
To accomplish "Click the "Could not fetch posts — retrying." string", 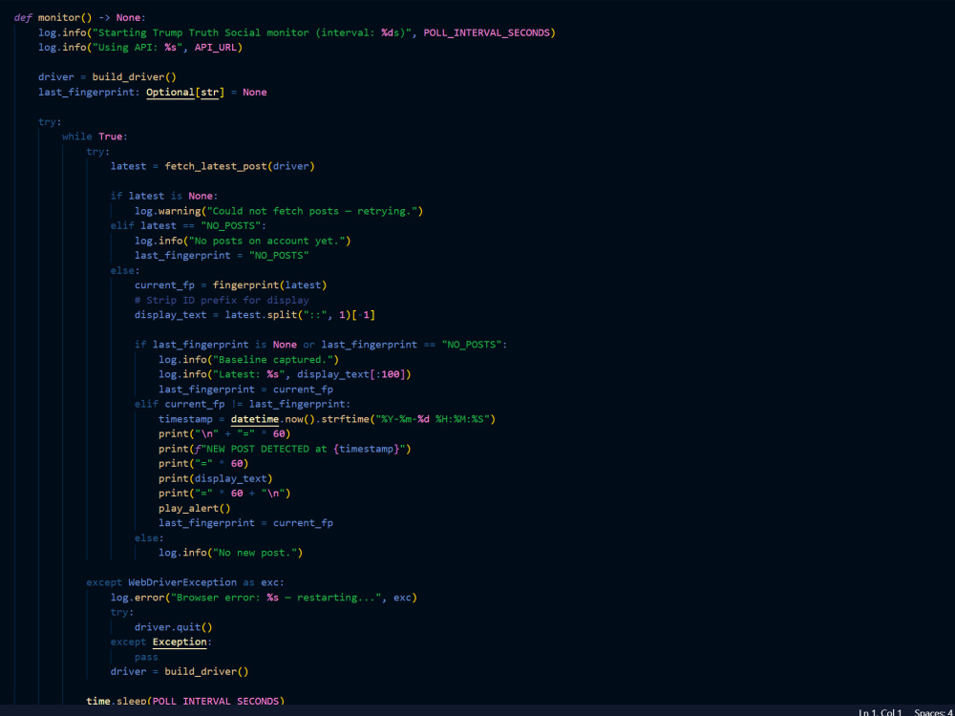I will pos(312,211).
